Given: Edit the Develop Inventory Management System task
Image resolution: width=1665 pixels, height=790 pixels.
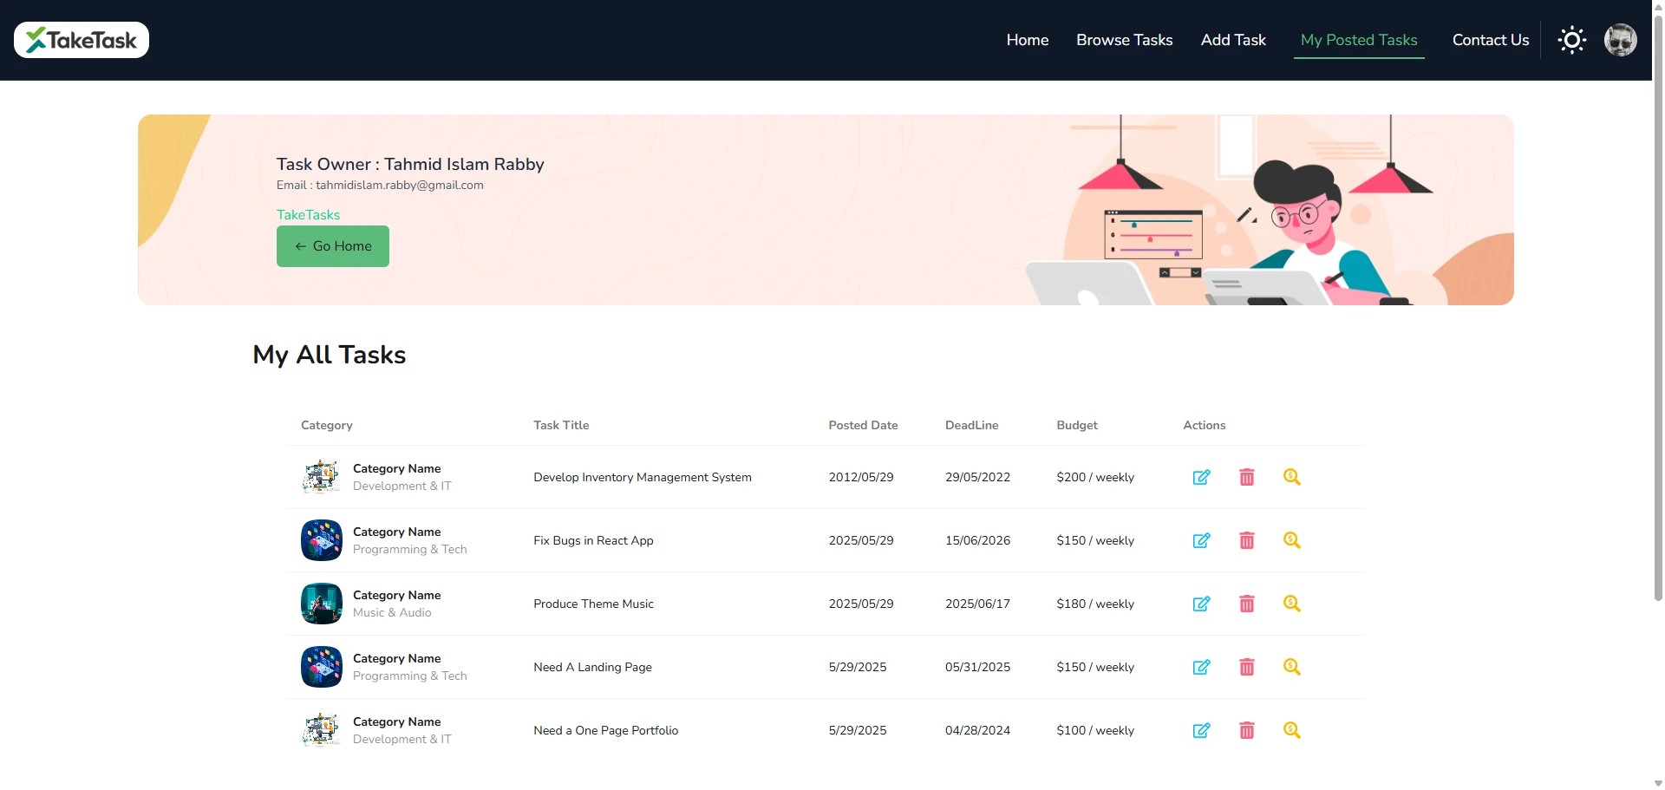Looking at the screenshot, I should point(1201,477).
